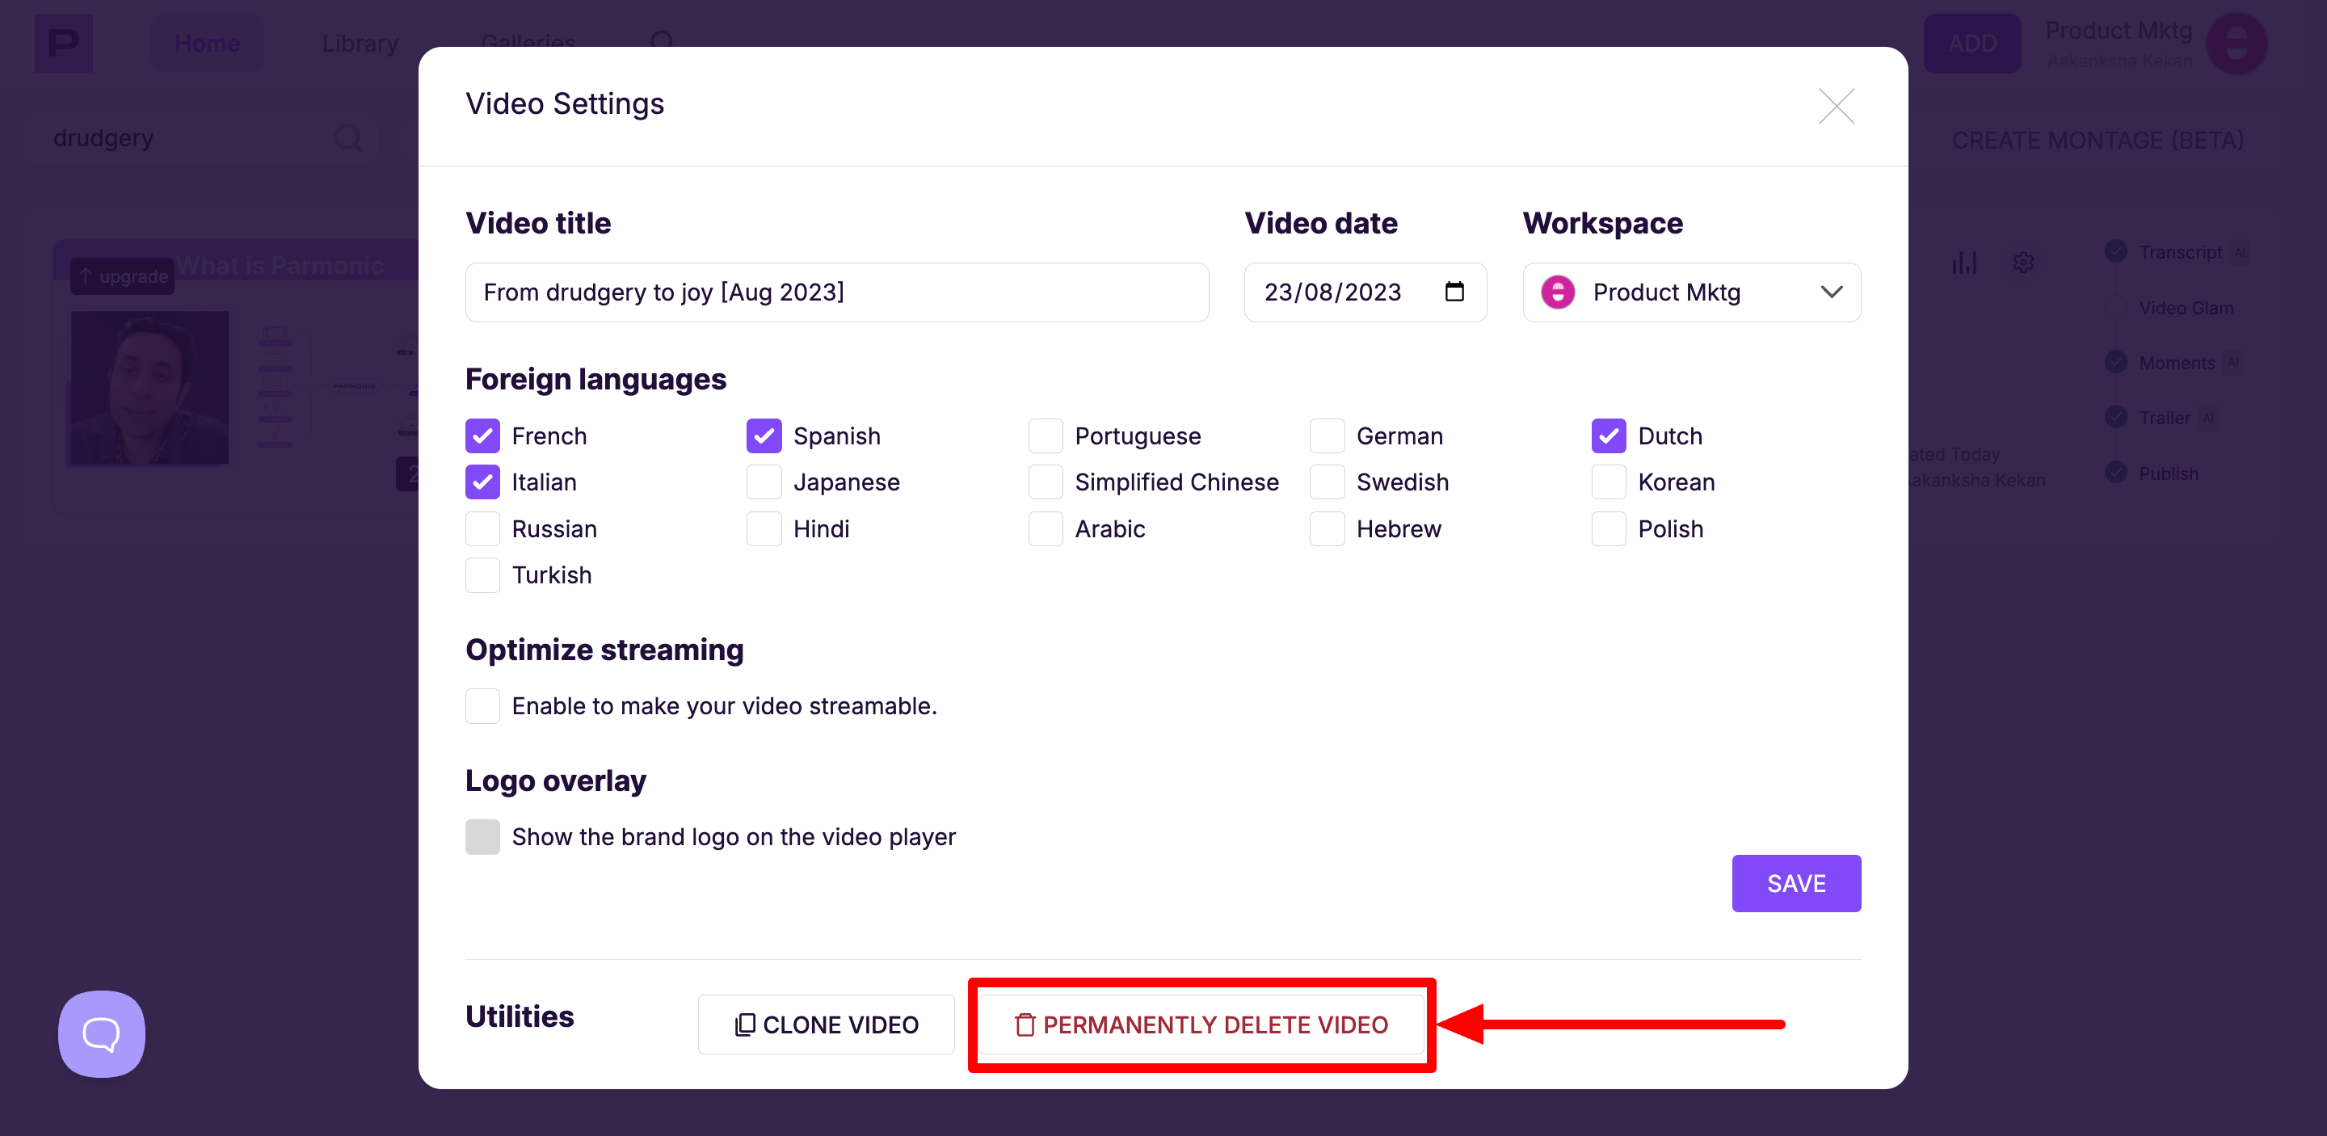Open the calendar picker for video date
Screen dimensions: 2327x1136
pos(1454,292)
